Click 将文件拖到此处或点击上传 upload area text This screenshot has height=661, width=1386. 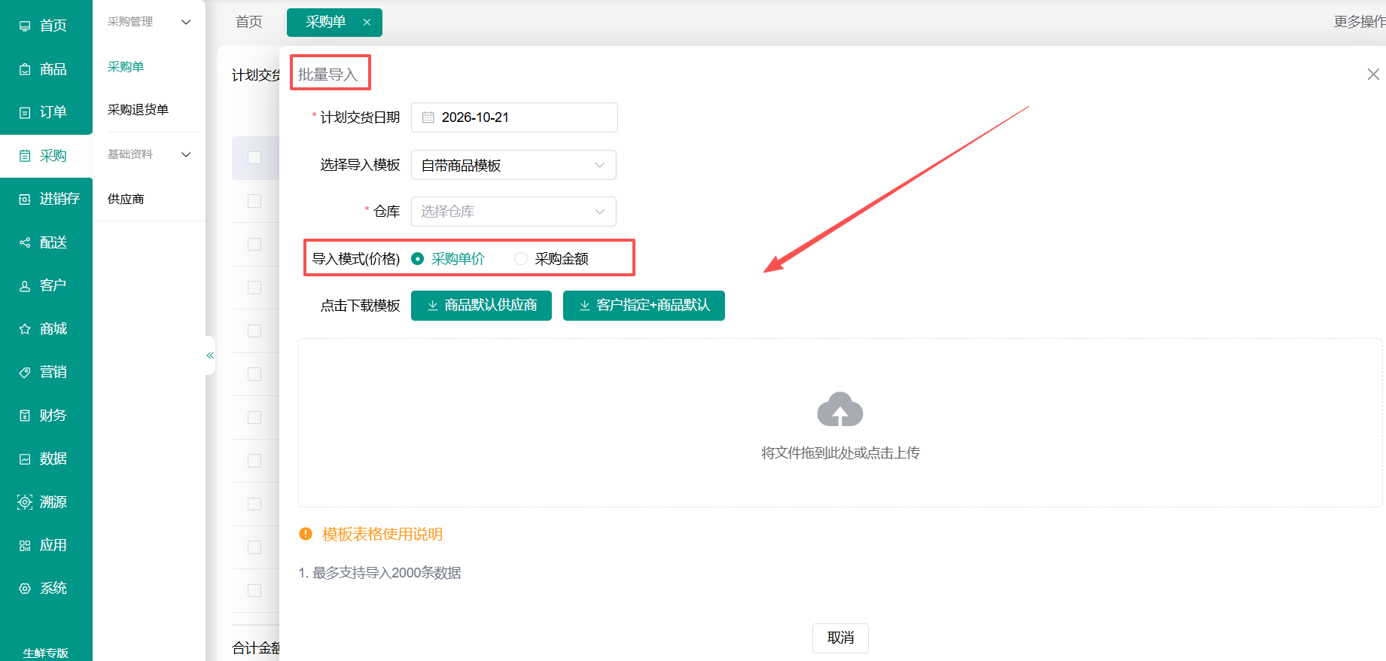[x=840, y=452]
